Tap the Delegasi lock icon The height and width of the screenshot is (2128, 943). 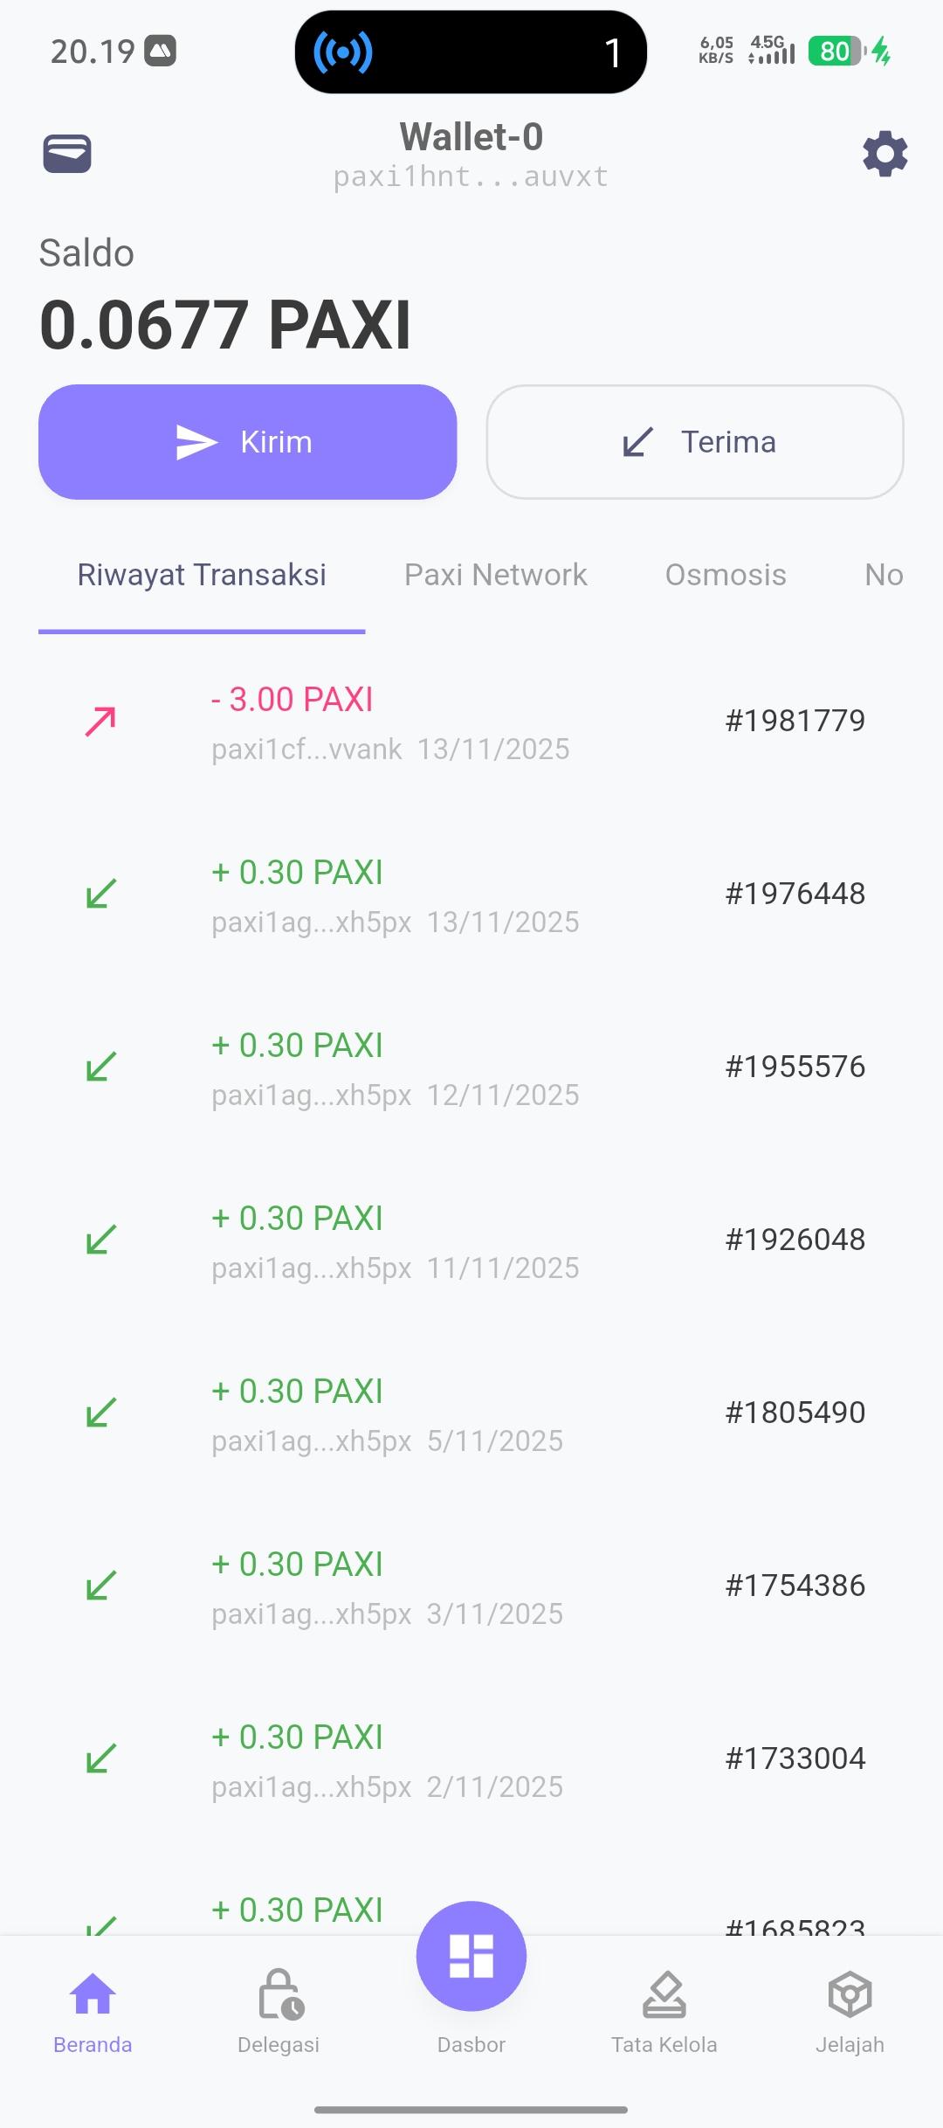point(279,1994)
